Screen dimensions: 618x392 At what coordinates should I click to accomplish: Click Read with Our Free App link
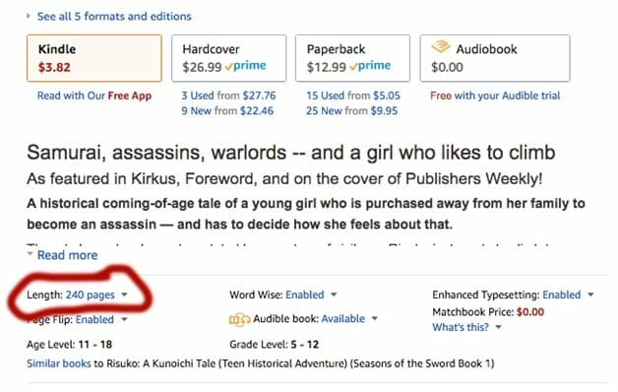tap(94, 96)
